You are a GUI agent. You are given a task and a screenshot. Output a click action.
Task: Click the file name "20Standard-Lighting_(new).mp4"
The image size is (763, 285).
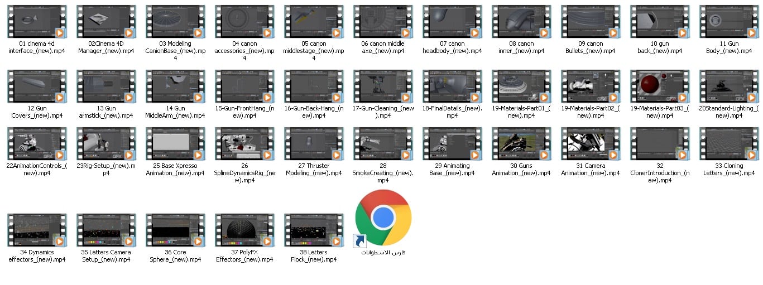tap(729, 112)
